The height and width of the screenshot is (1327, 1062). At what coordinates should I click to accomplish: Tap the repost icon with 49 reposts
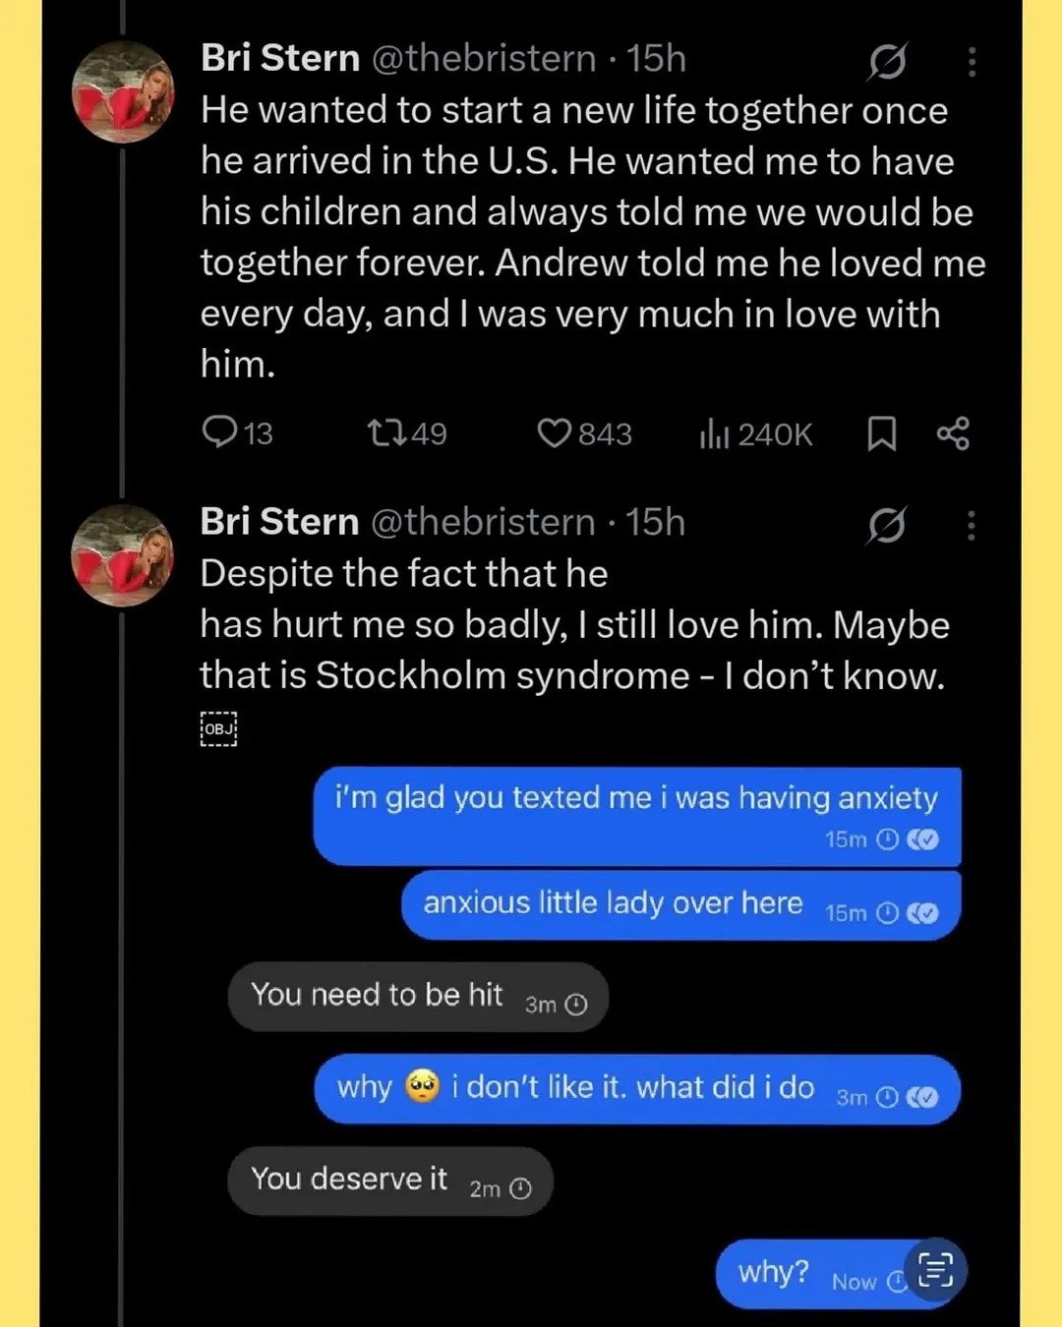click(386, 433)
